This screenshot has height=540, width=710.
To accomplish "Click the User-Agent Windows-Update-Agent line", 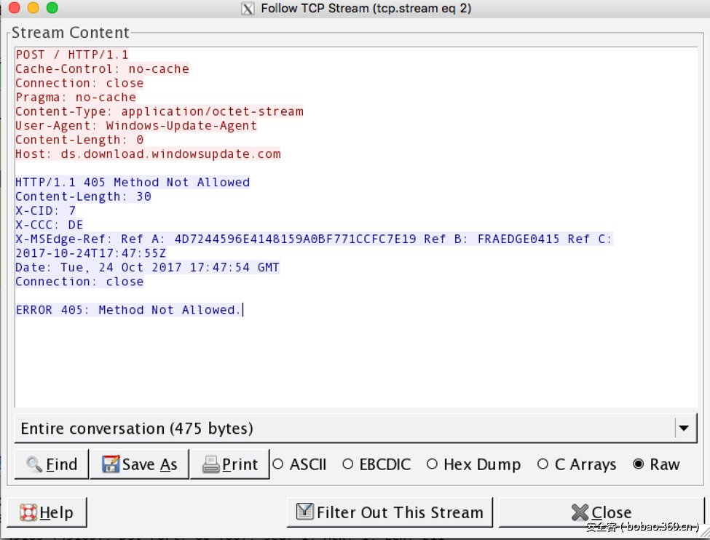I will point(136,126).
